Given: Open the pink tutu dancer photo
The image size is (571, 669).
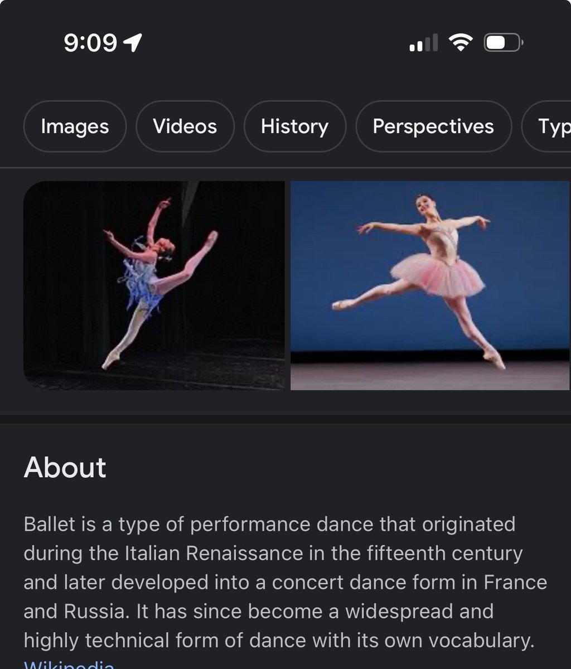Looking at the screenshot, I should coord(430,285).
